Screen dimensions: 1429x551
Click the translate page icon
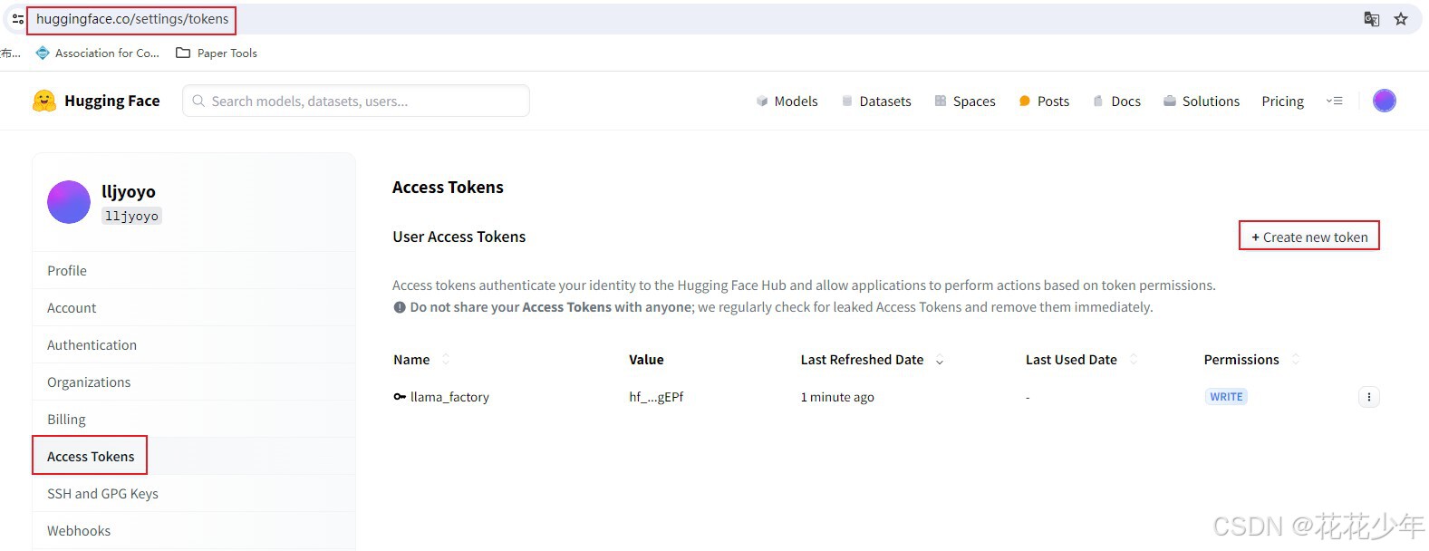[1372, 19]
